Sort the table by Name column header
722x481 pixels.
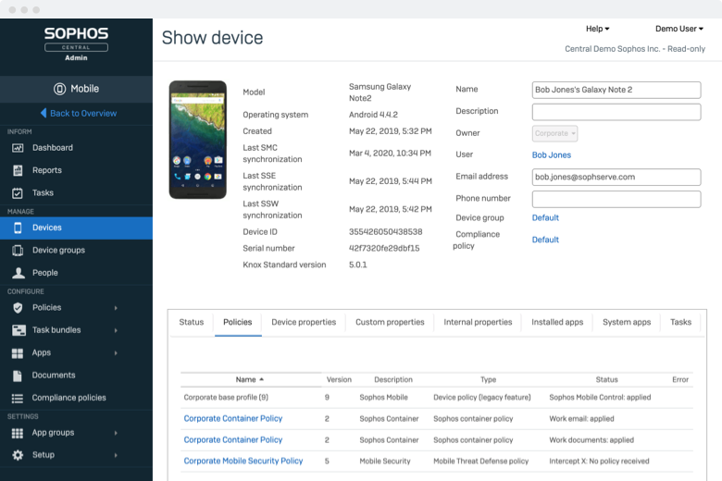point(248,379)
